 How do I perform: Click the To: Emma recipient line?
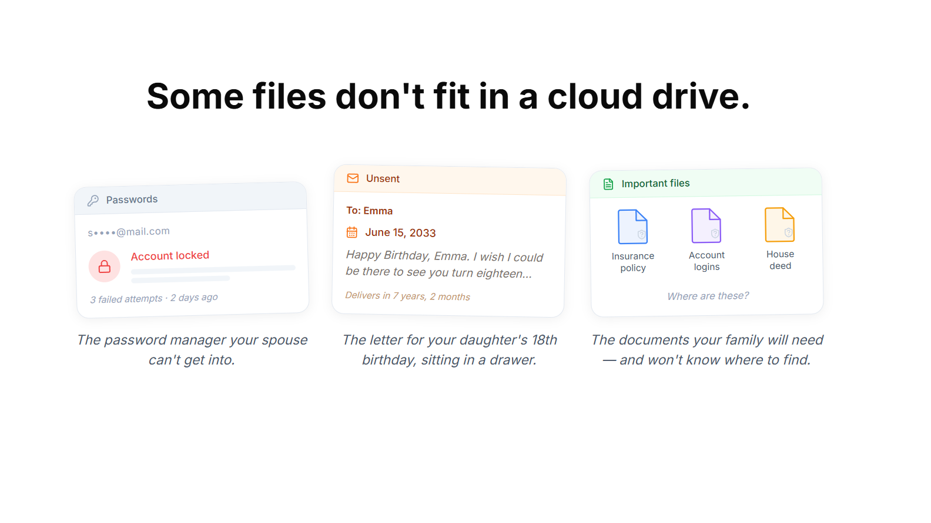[x=369, y=211]
